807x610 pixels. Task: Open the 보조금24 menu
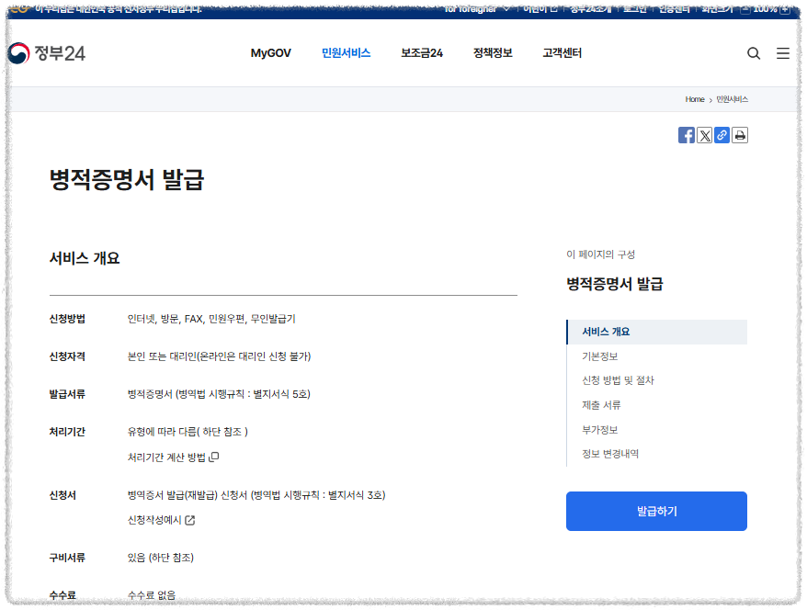(420, 53)
